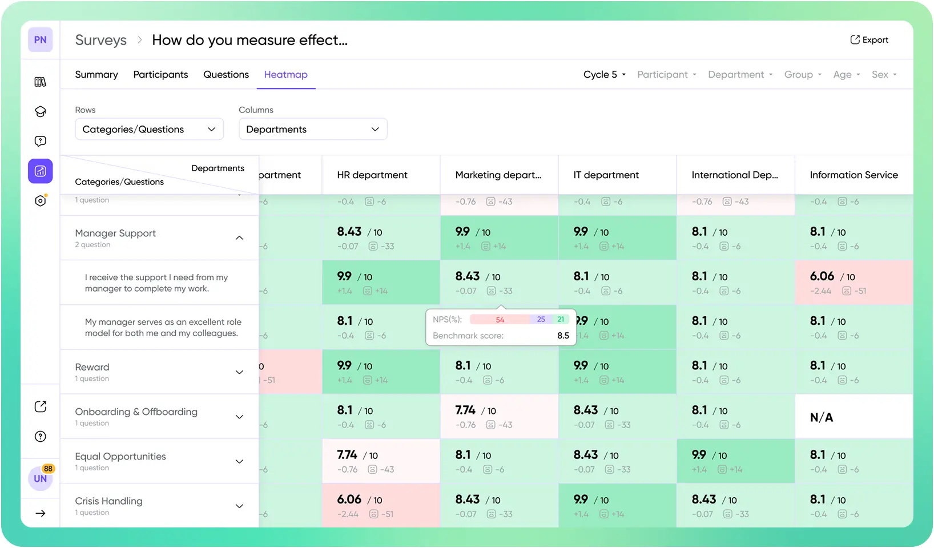Viewport: 934px width, 548px height.
Task: Open UN user avatar with 88 badge
Action: pos(40,478)
